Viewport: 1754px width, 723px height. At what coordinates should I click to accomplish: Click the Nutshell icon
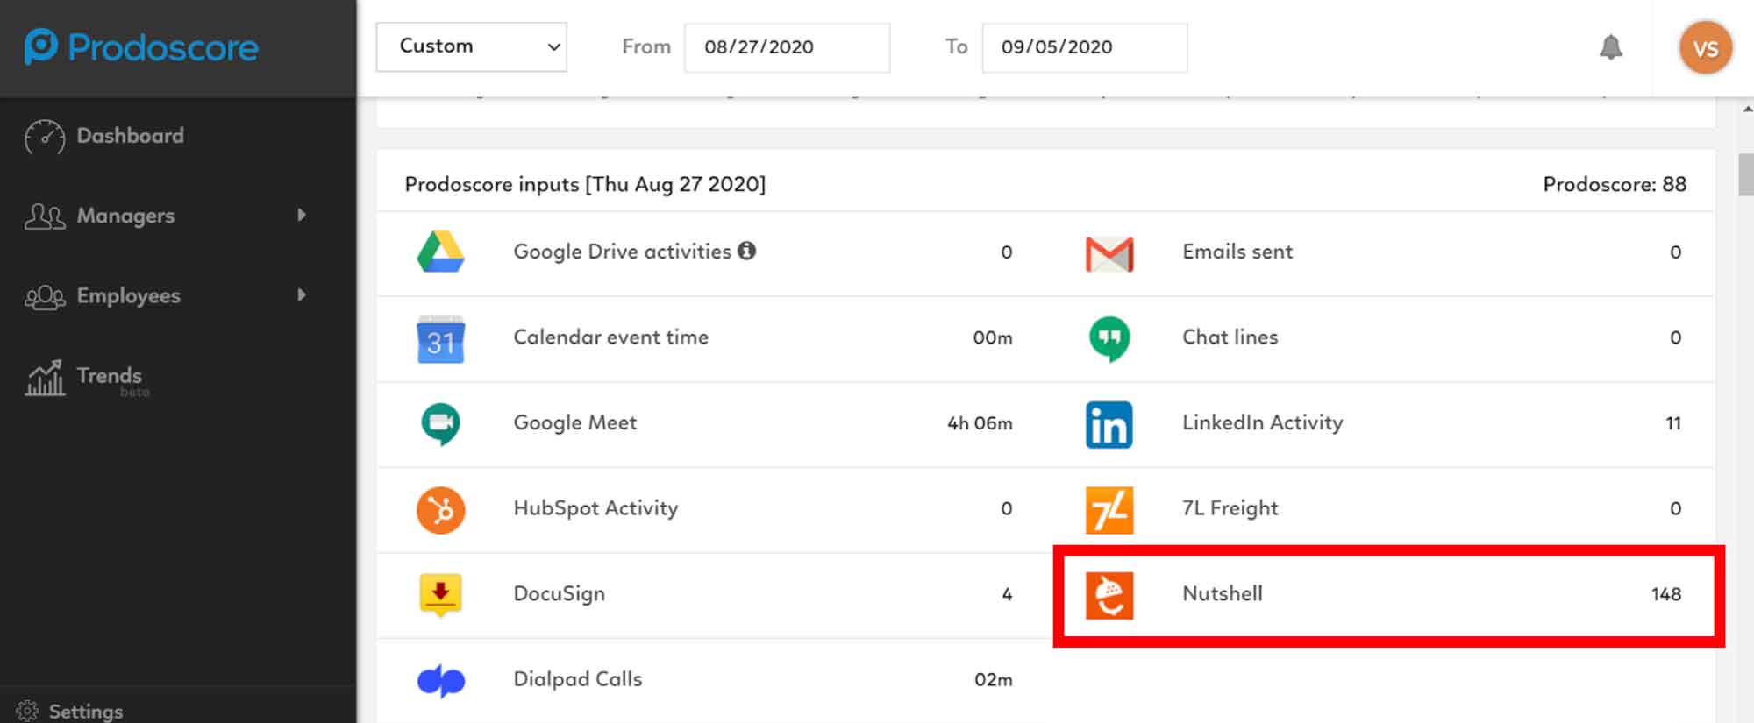pos(1109,595)
